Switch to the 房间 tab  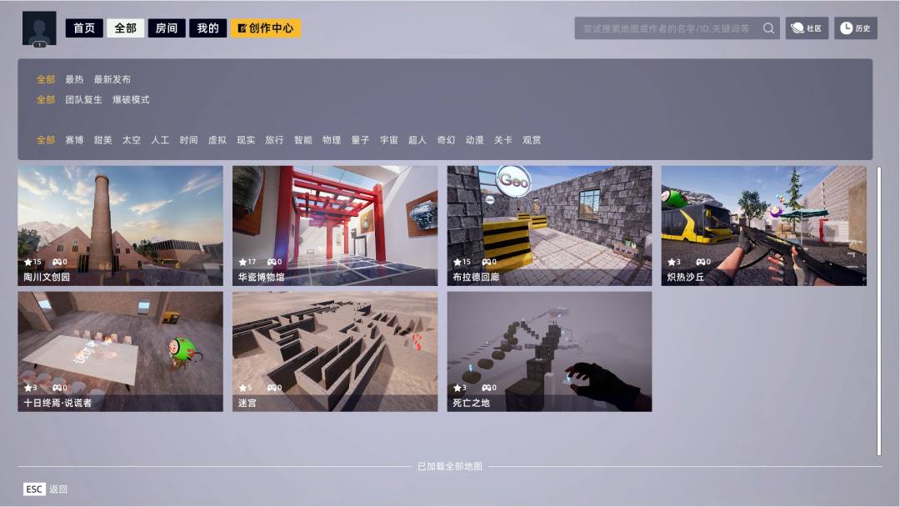(x=167, y=28)
